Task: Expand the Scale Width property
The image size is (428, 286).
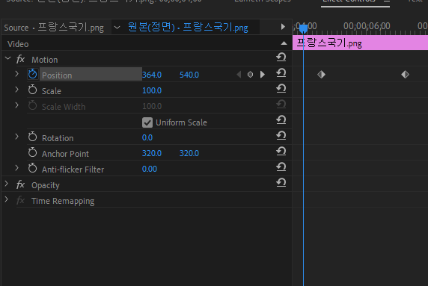Action: click(x=16, y=105)
